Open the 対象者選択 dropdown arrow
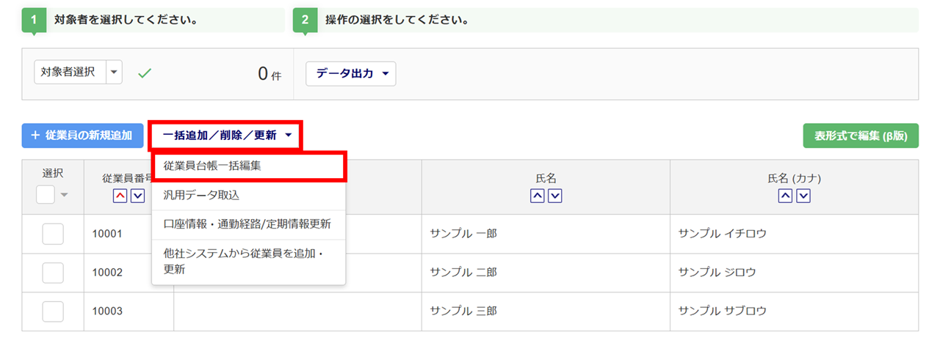 click(114, 73)
